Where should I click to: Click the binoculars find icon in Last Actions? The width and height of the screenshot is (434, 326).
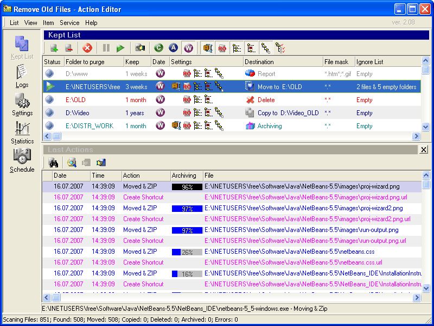coord(54,162)
